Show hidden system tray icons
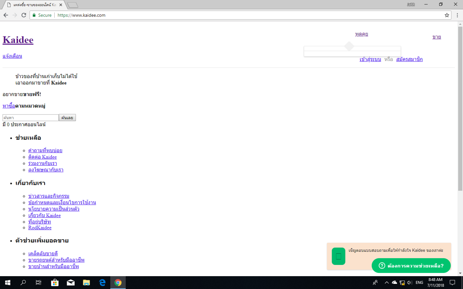The height and width of the screenshot is (289, 463). pyautogui.click(x=387, y=283)
